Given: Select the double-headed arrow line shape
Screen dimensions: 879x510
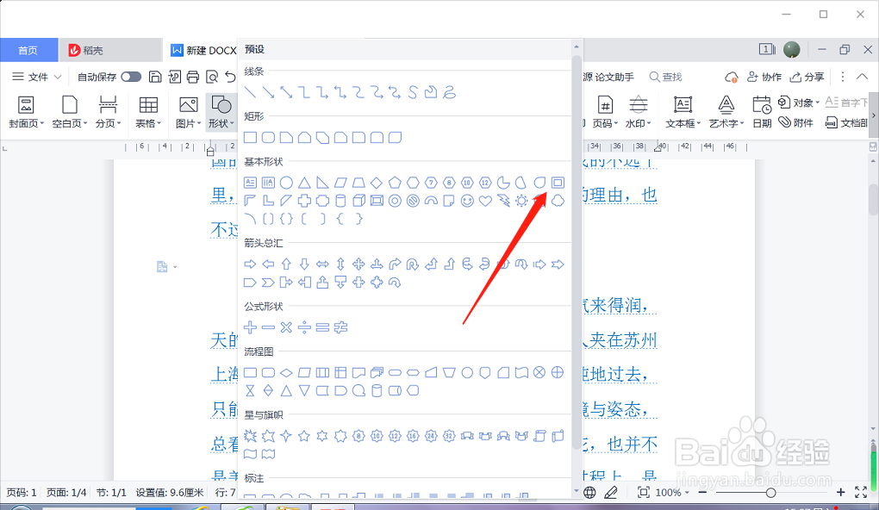Looking at the screenshot, I should (286, 92).
